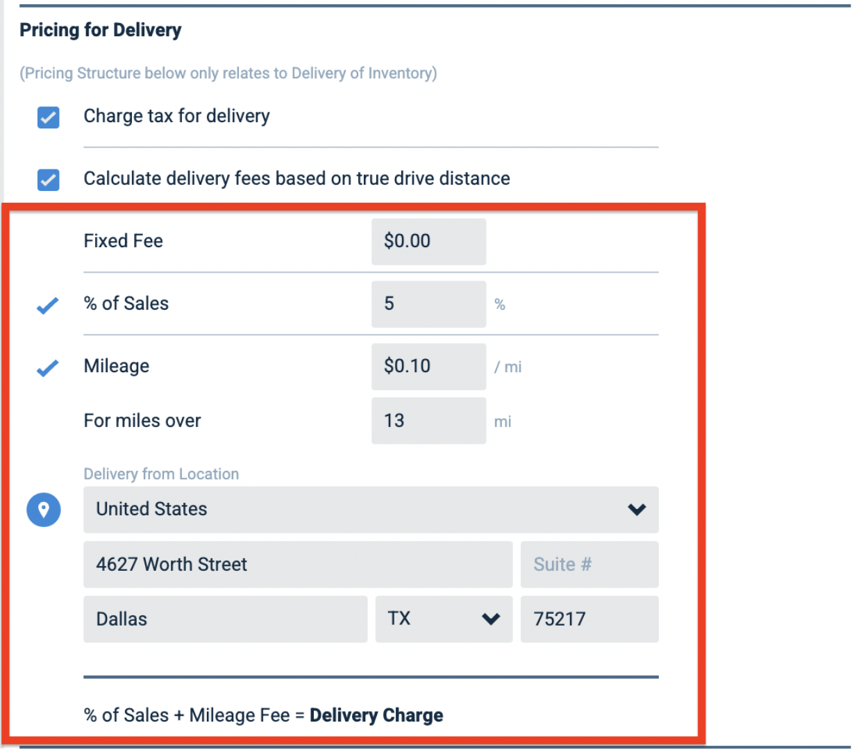Click the 4627 Worth Street address field

(x=298, y=565)
